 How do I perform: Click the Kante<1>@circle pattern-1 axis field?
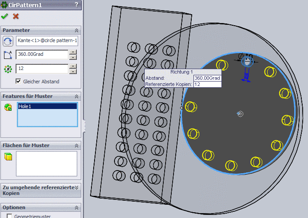pos(47,41)
